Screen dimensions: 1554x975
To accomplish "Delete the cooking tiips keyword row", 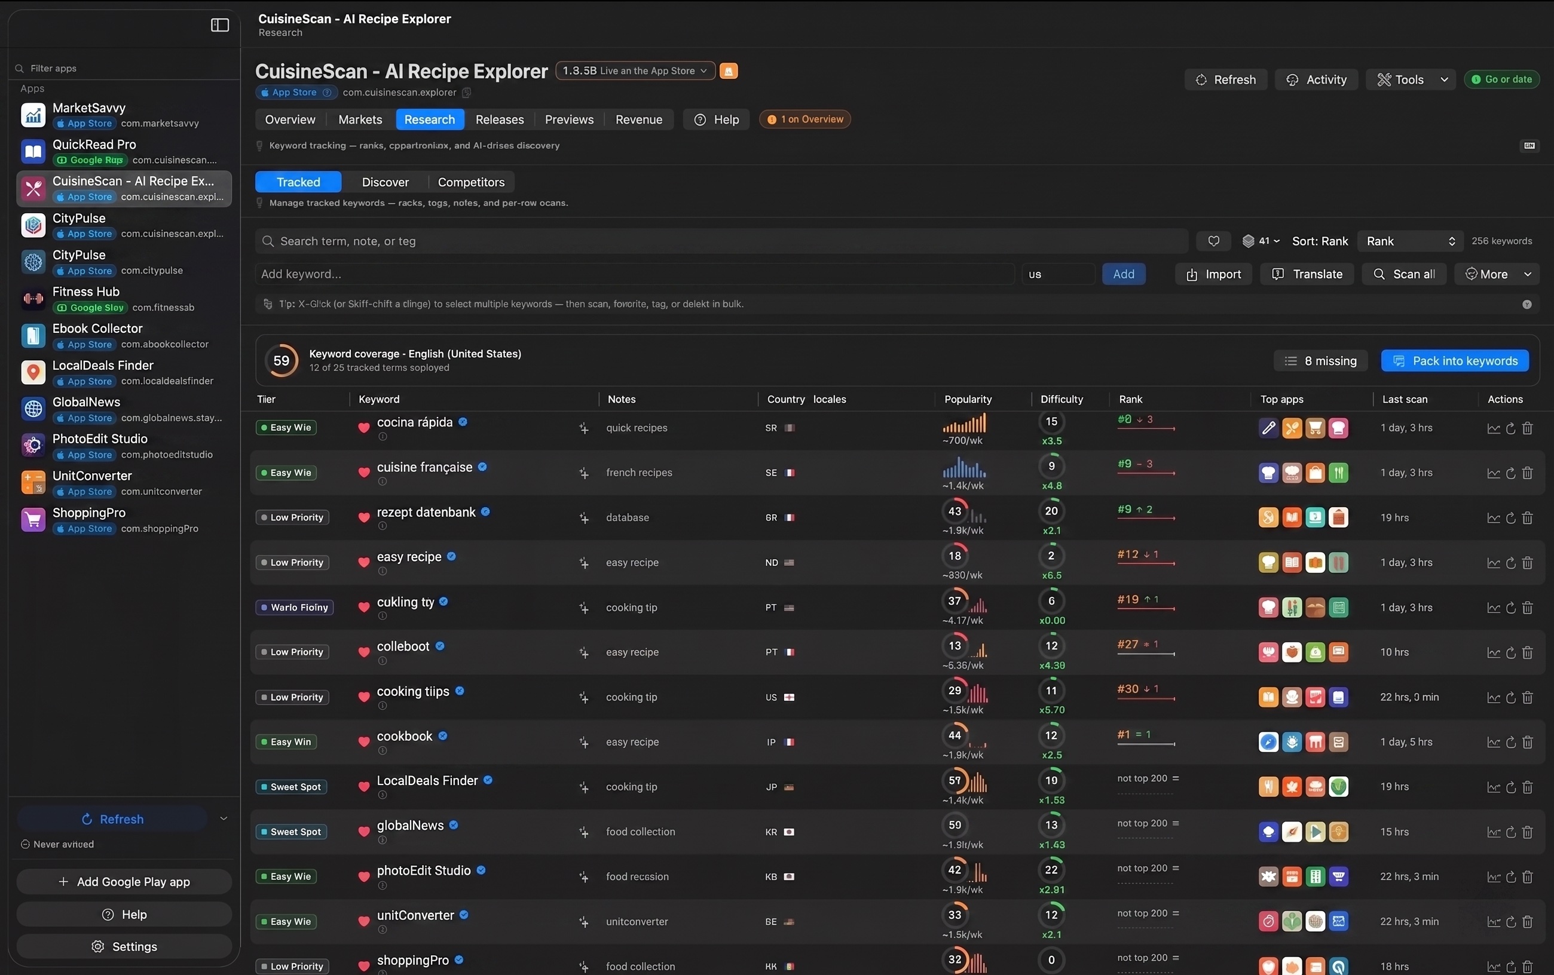I will pos(1527,697).
